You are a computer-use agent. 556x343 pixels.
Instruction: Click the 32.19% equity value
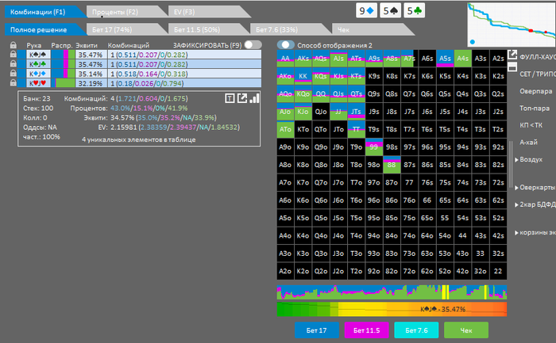coord(91,83)
